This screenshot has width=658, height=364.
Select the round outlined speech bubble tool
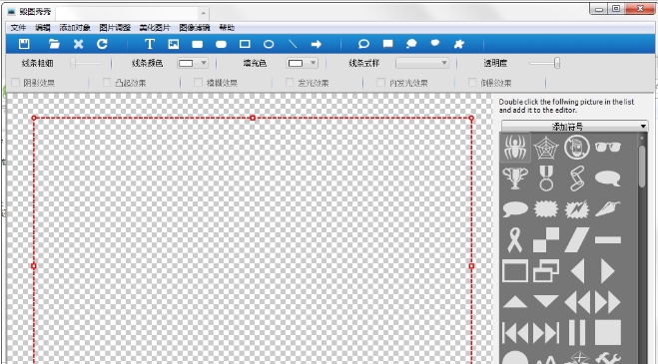point(363,44)
